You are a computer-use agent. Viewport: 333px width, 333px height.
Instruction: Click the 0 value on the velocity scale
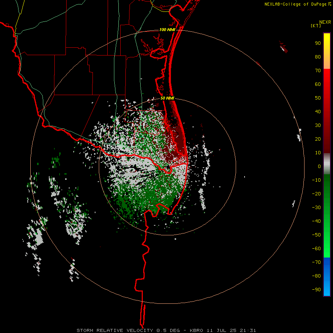pos(319,166)
